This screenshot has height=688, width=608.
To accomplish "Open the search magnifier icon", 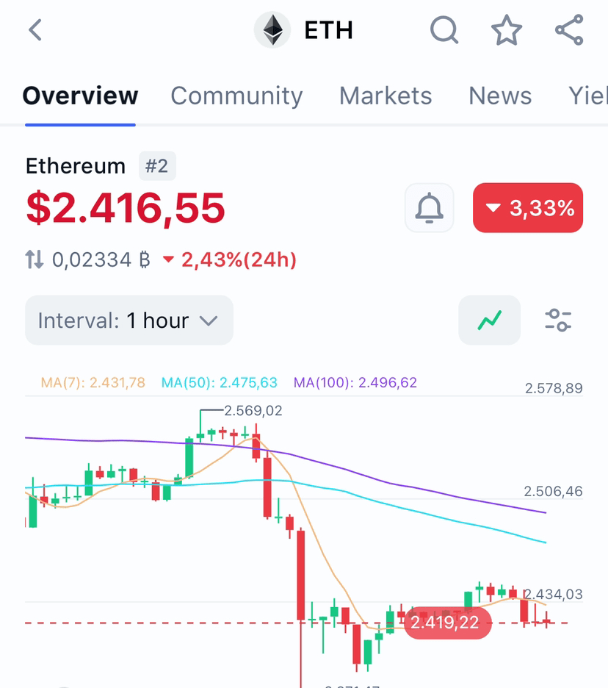I will click(x=444, y=30).
